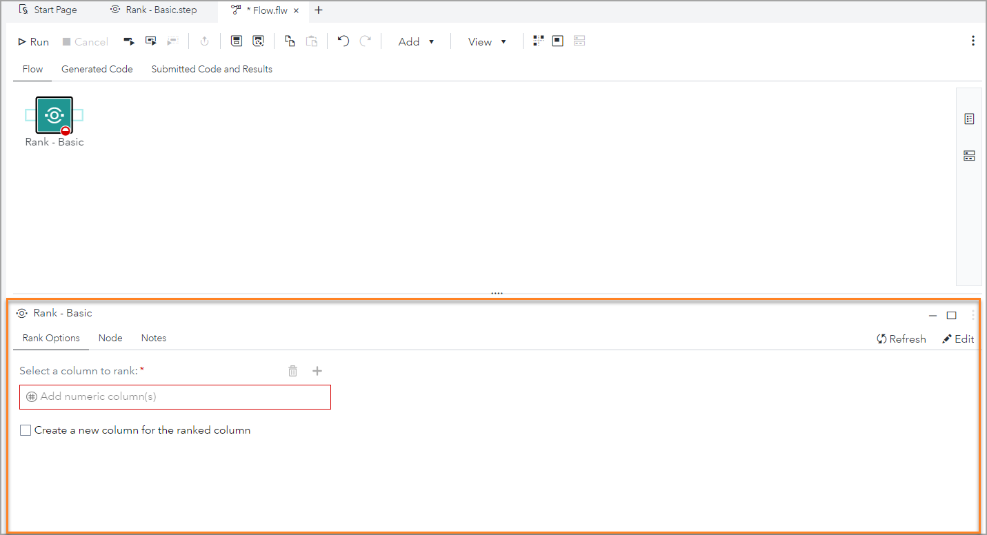
Task: Delete the rank column using the trash icon
Action: point(292,370)
